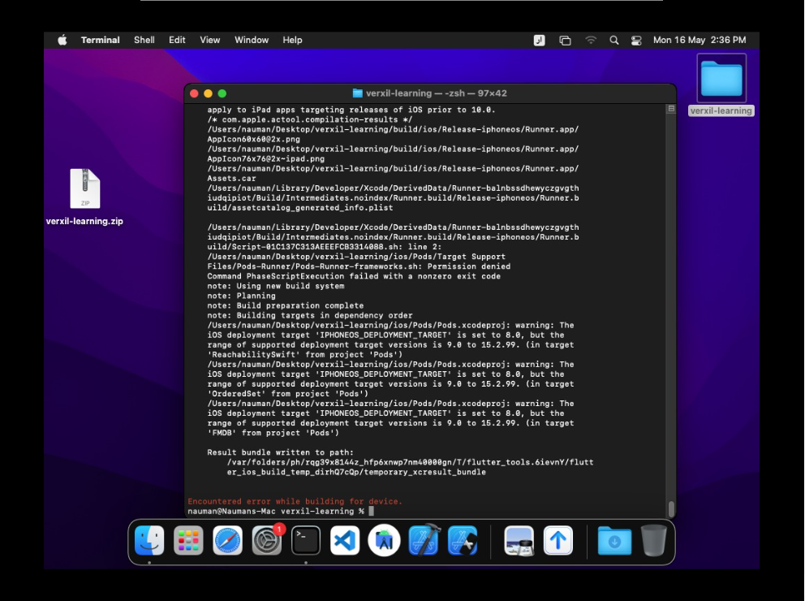The height and width of the screenshot is (601, 805).
Task: Click the 'uild/assetcatalog_generated_info.plist' line
Action: (300, 208)
